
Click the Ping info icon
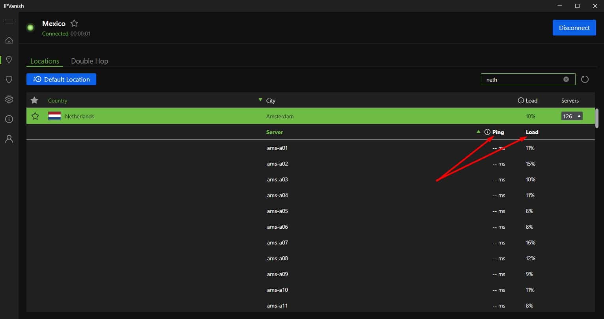point(487,132)
